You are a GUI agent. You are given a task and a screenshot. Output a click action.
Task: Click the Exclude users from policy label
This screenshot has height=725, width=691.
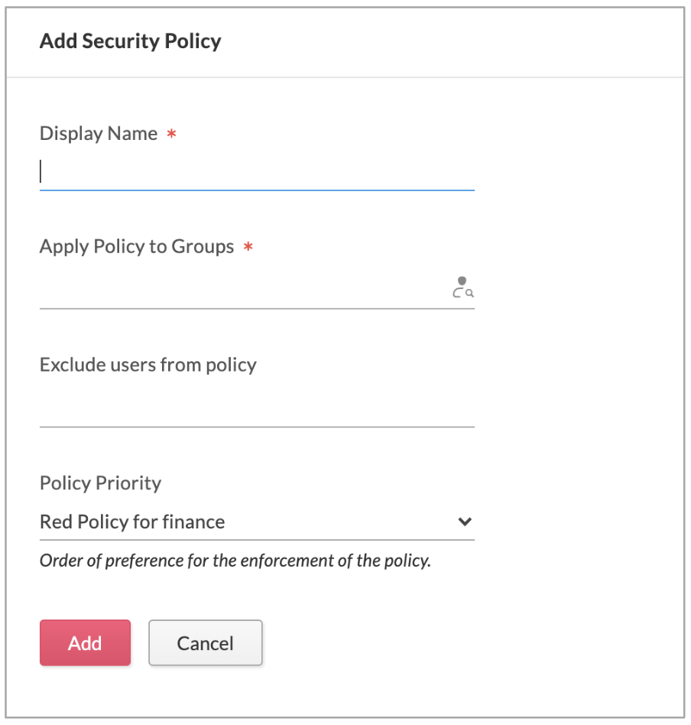[148, 365]
